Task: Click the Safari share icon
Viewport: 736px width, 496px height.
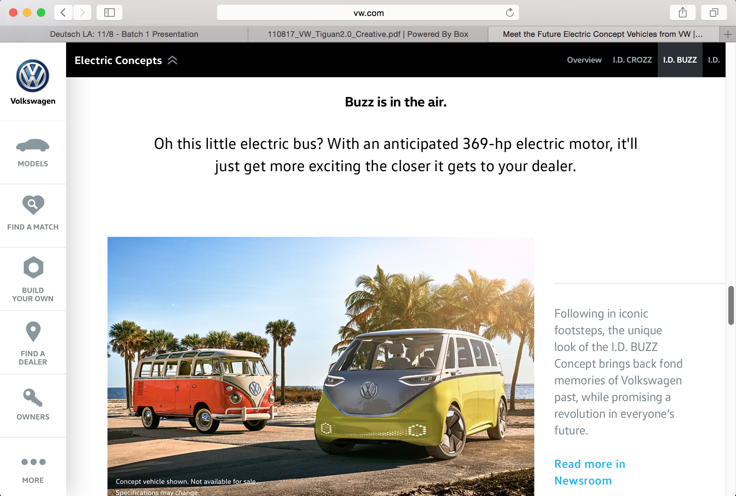Action: (683, 13)
